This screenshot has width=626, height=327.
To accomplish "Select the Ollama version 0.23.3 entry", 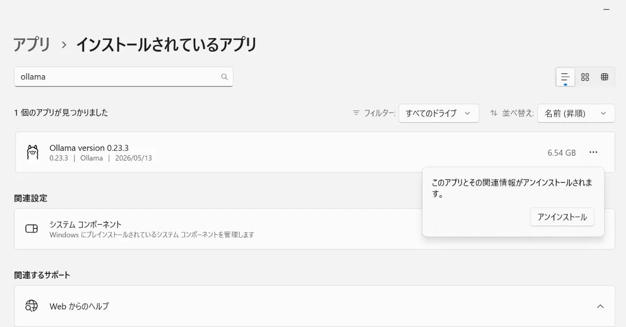I will click(314, 152).
